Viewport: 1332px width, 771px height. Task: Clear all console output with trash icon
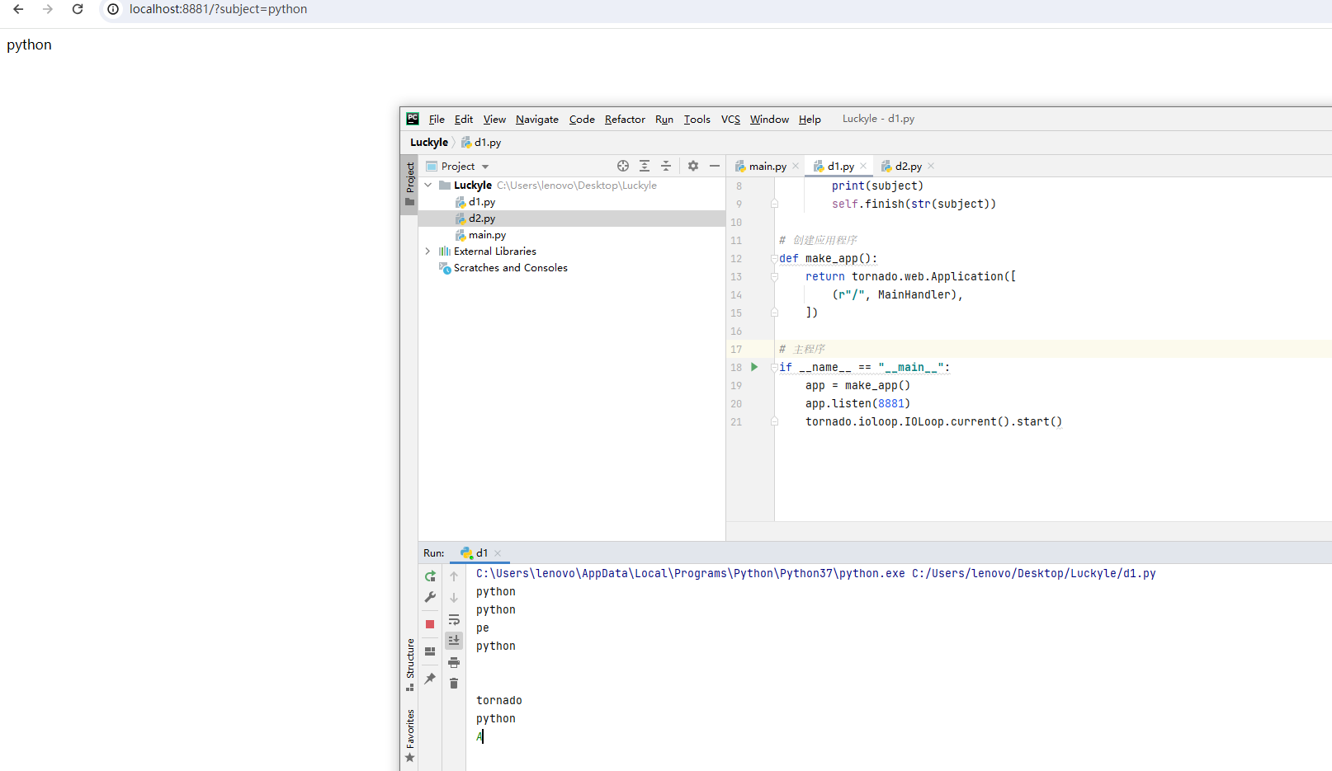(454, 684)
